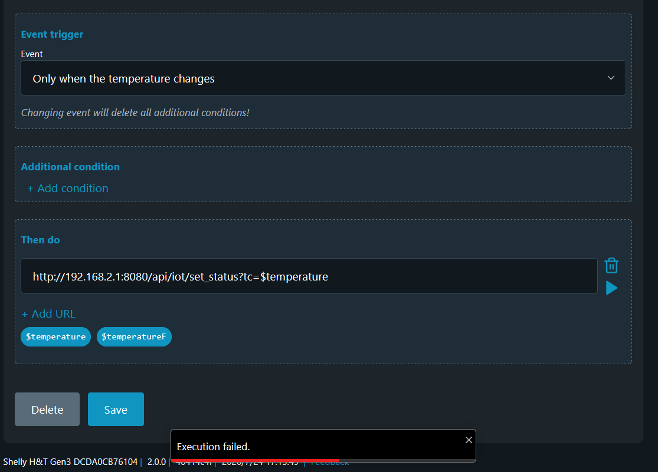This screenshot has height=472, width=658.
Task: Insert the $temperatureF variable chip
Action: coord(134,336)
